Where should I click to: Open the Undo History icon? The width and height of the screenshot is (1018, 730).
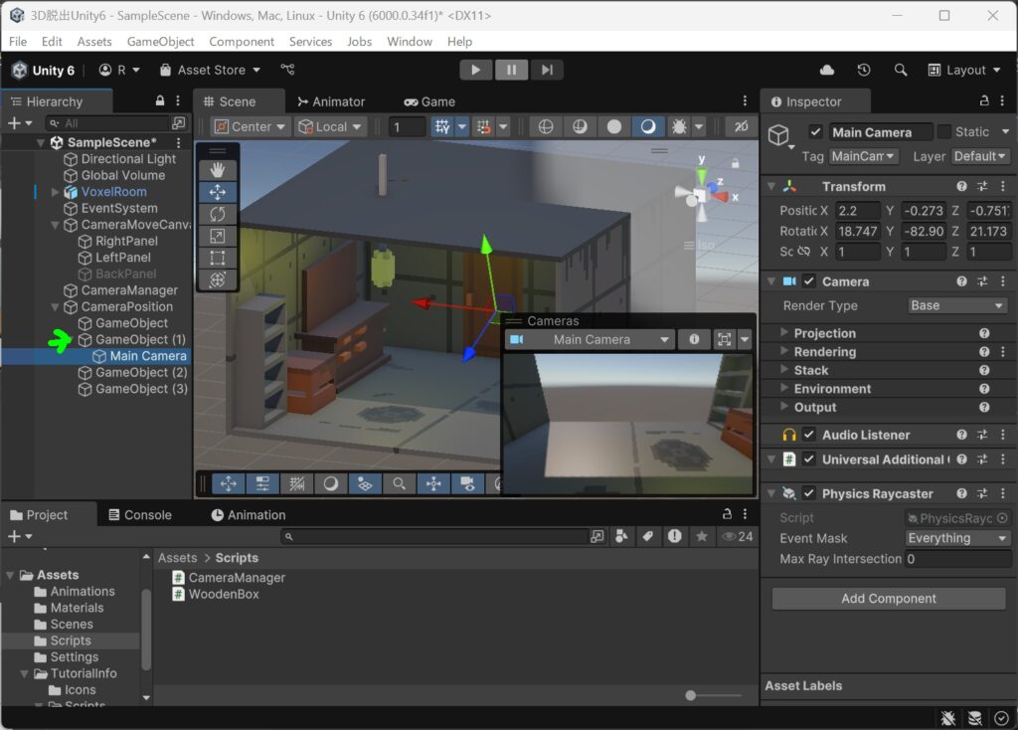(x=864, y=71)
